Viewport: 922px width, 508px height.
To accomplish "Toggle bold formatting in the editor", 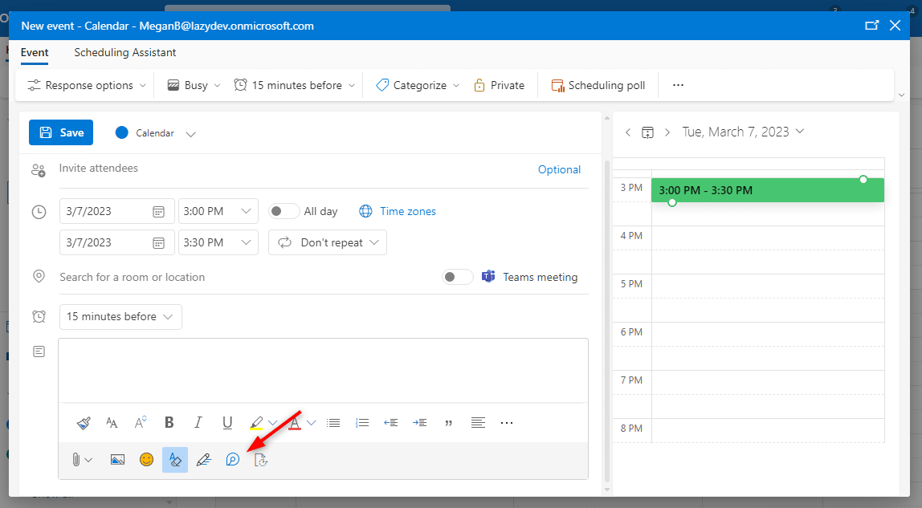I will tap(169, 422).
